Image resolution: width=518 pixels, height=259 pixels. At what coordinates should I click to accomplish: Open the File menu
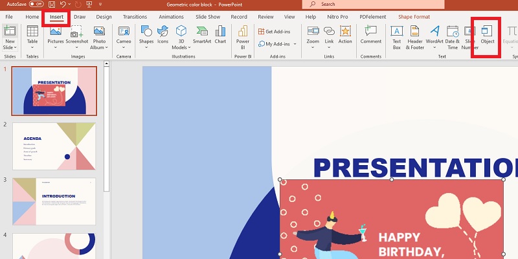[x=9, y=17]
